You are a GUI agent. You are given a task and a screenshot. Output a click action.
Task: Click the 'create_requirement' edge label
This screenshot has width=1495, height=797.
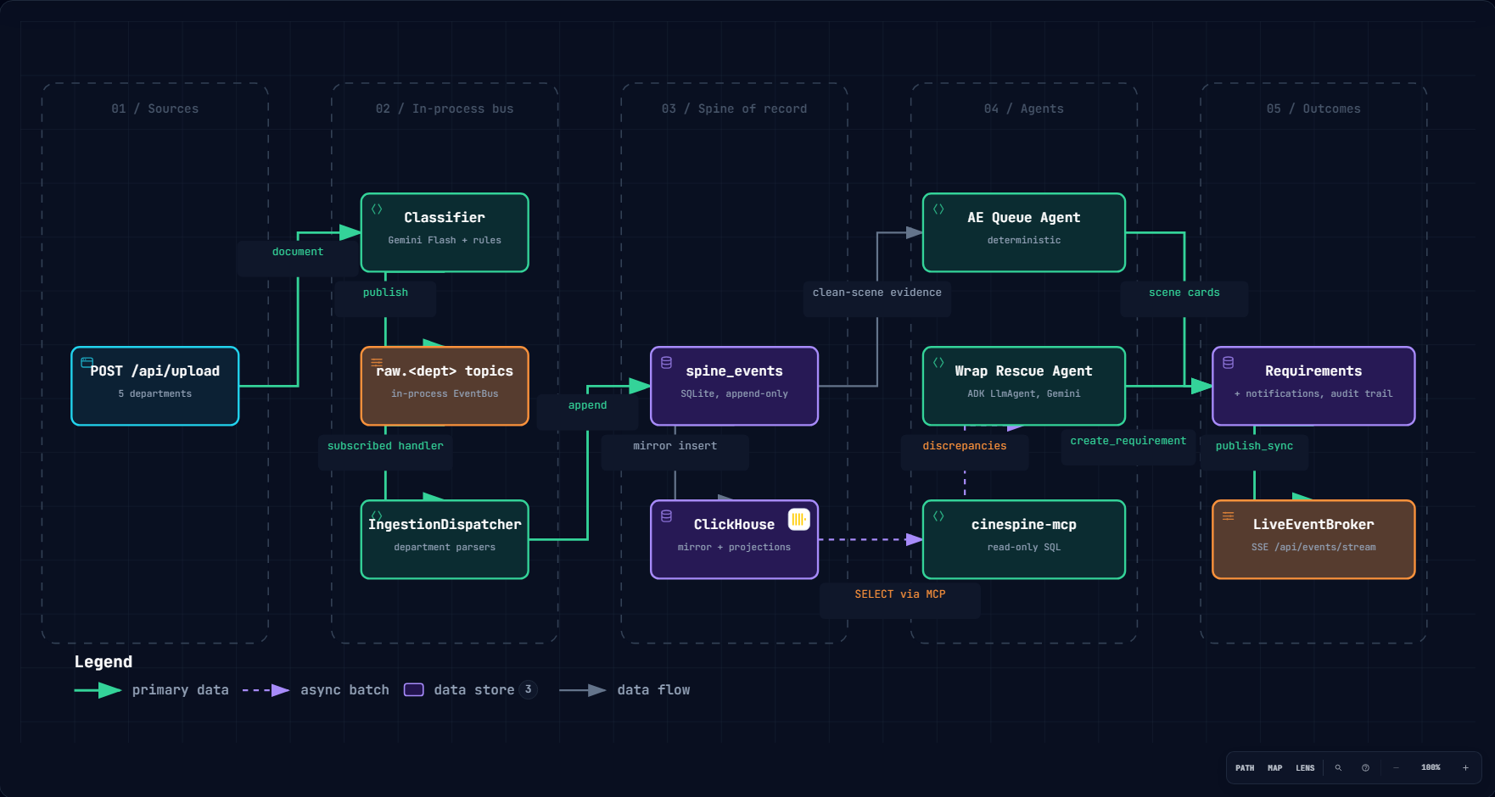click(1128, 441)
